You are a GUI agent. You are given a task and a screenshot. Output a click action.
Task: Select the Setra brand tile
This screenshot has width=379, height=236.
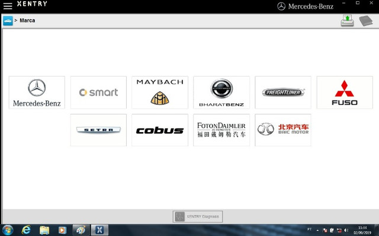tap(98, 130)
